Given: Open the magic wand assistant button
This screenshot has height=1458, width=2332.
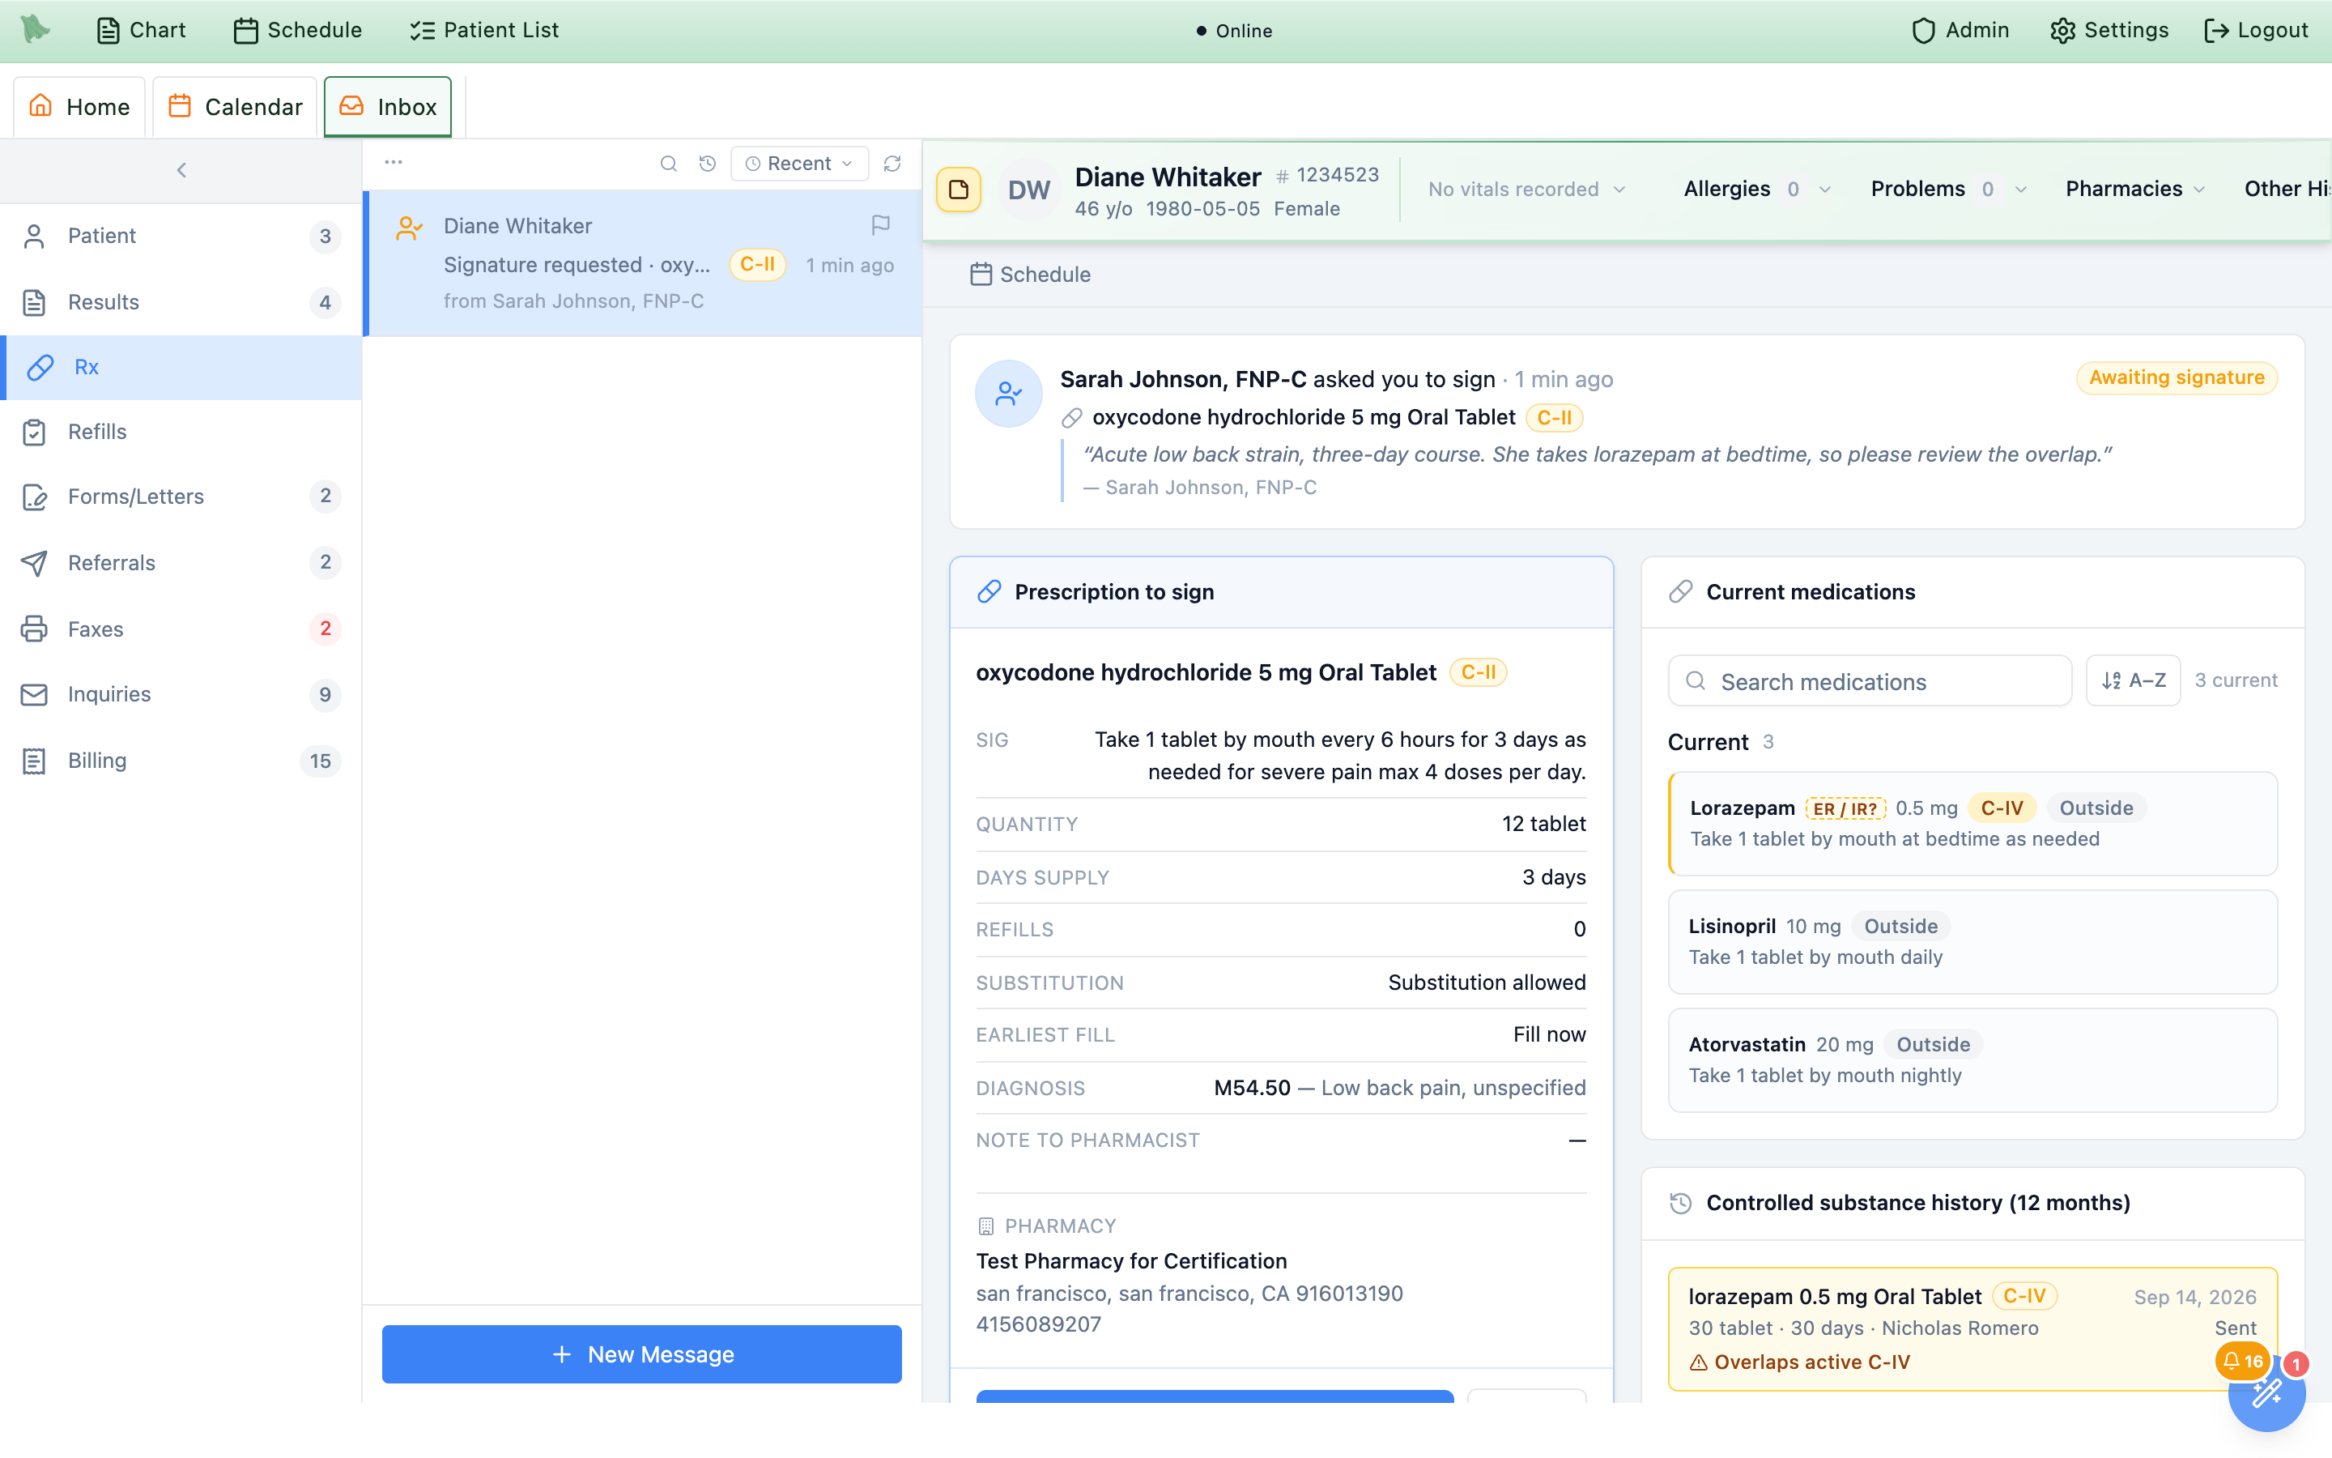Looking at the screenshot, I should [2267, 1392].
